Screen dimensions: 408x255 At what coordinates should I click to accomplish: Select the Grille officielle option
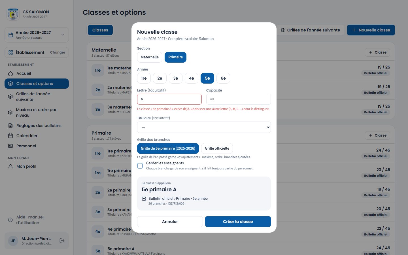tap(217, 148)
